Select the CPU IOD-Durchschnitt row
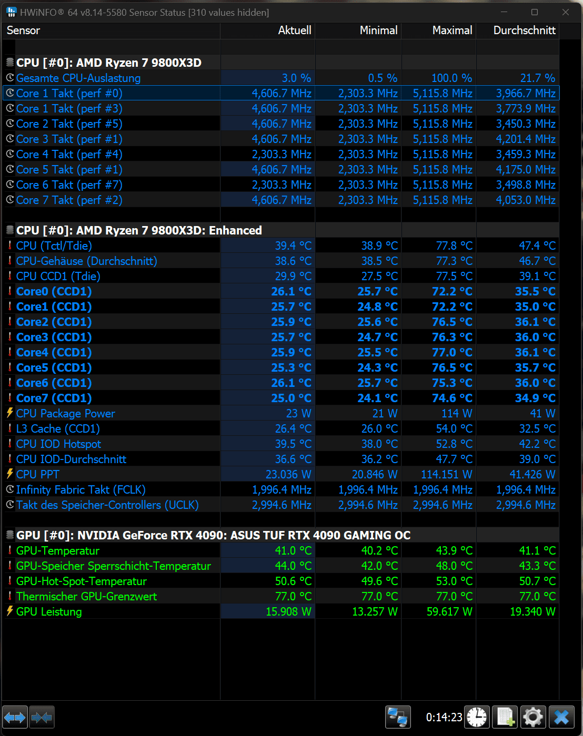 pyautogui.click(x=281, y=459)
